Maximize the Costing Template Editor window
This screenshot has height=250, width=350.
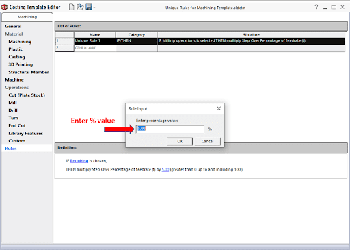click(x=334, y=7)
